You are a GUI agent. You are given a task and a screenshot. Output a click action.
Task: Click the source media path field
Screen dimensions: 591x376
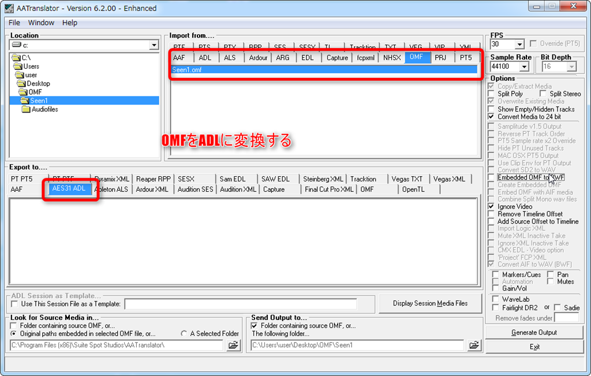coord(117,345)
